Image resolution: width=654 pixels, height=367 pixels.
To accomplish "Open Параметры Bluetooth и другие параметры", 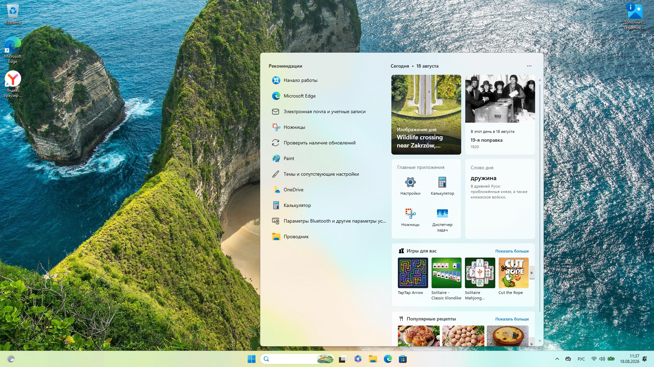I will pos(327,221).
